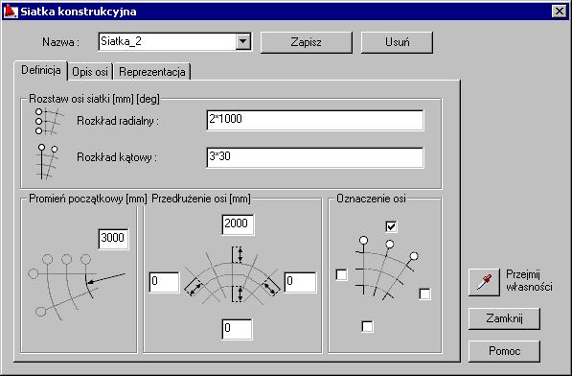The width and height of the screenshot is (572, 376).
Task: Click the Przedłużenie osi [mm] group title
Action: click(x=201, y=199)
